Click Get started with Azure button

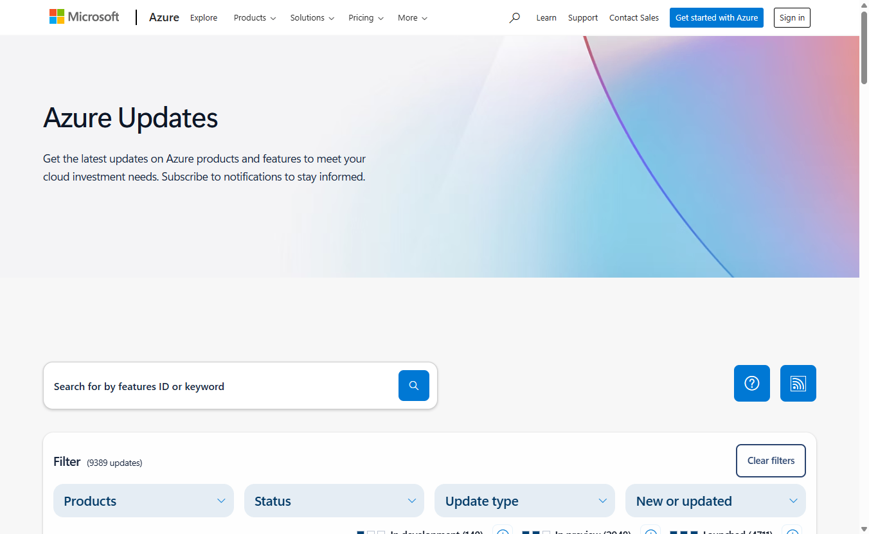pos(717,18)
